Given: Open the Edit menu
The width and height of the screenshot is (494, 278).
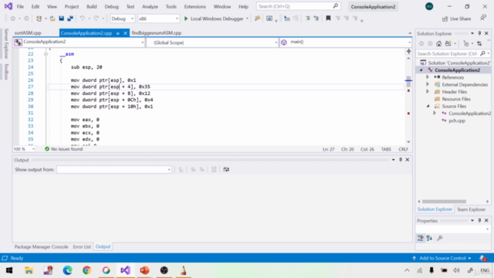Looking at the screenshot, I should point(36,6).
